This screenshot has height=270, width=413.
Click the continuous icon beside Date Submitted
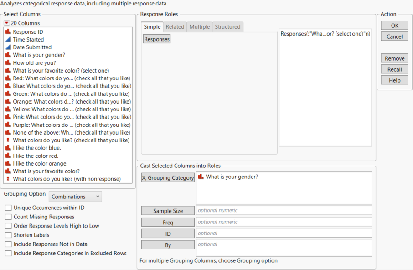[x=7, y=47]
